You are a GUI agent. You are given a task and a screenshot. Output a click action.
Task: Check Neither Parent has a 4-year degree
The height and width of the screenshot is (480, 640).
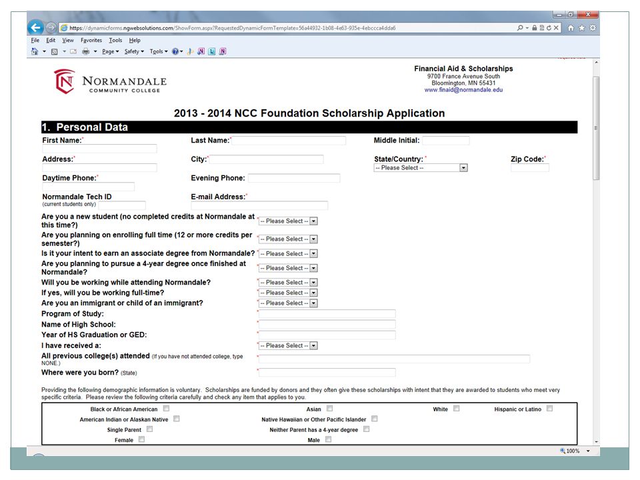[366, 429]
